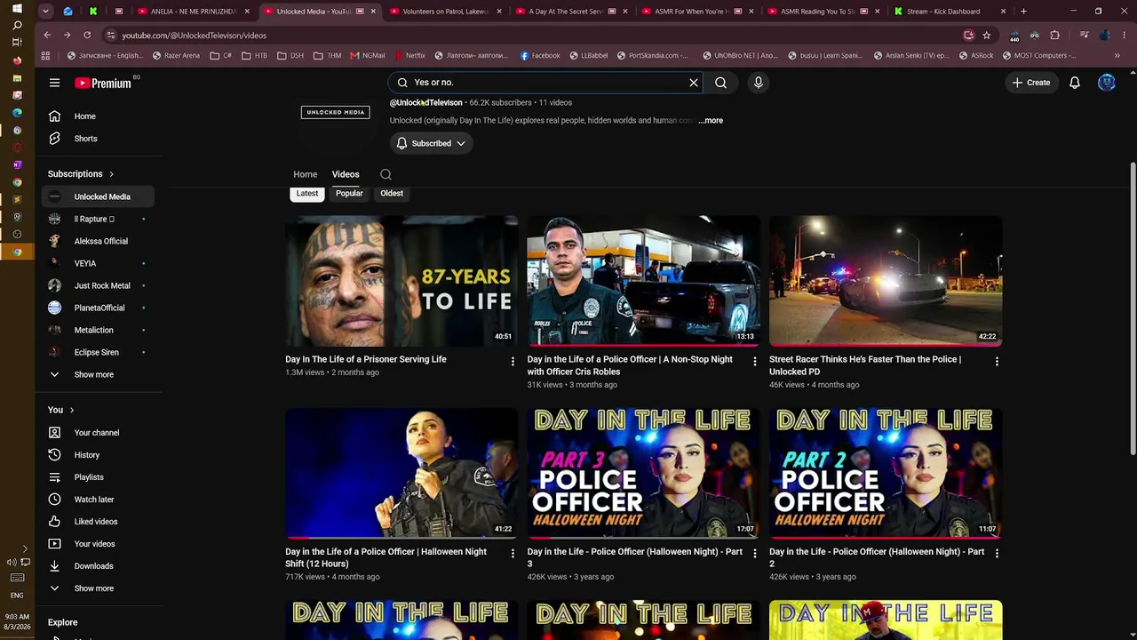Expand hidden system tray icons
This screenshot has height=640, width=1137.
tap(25, 548)
